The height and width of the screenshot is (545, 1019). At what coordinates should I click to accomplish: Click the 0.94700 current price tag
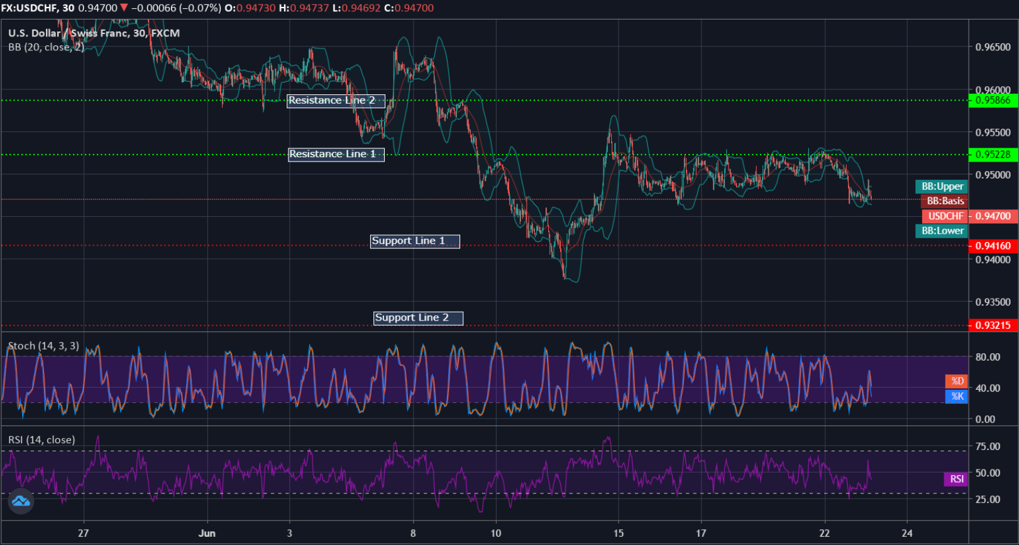coord(993,216)
